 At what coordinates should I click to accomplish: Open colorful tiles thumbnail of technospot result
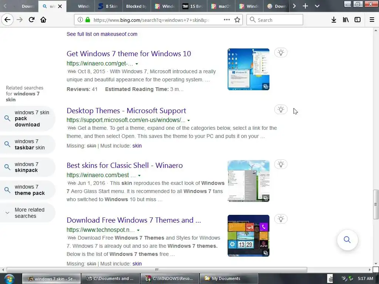[248, 236]
